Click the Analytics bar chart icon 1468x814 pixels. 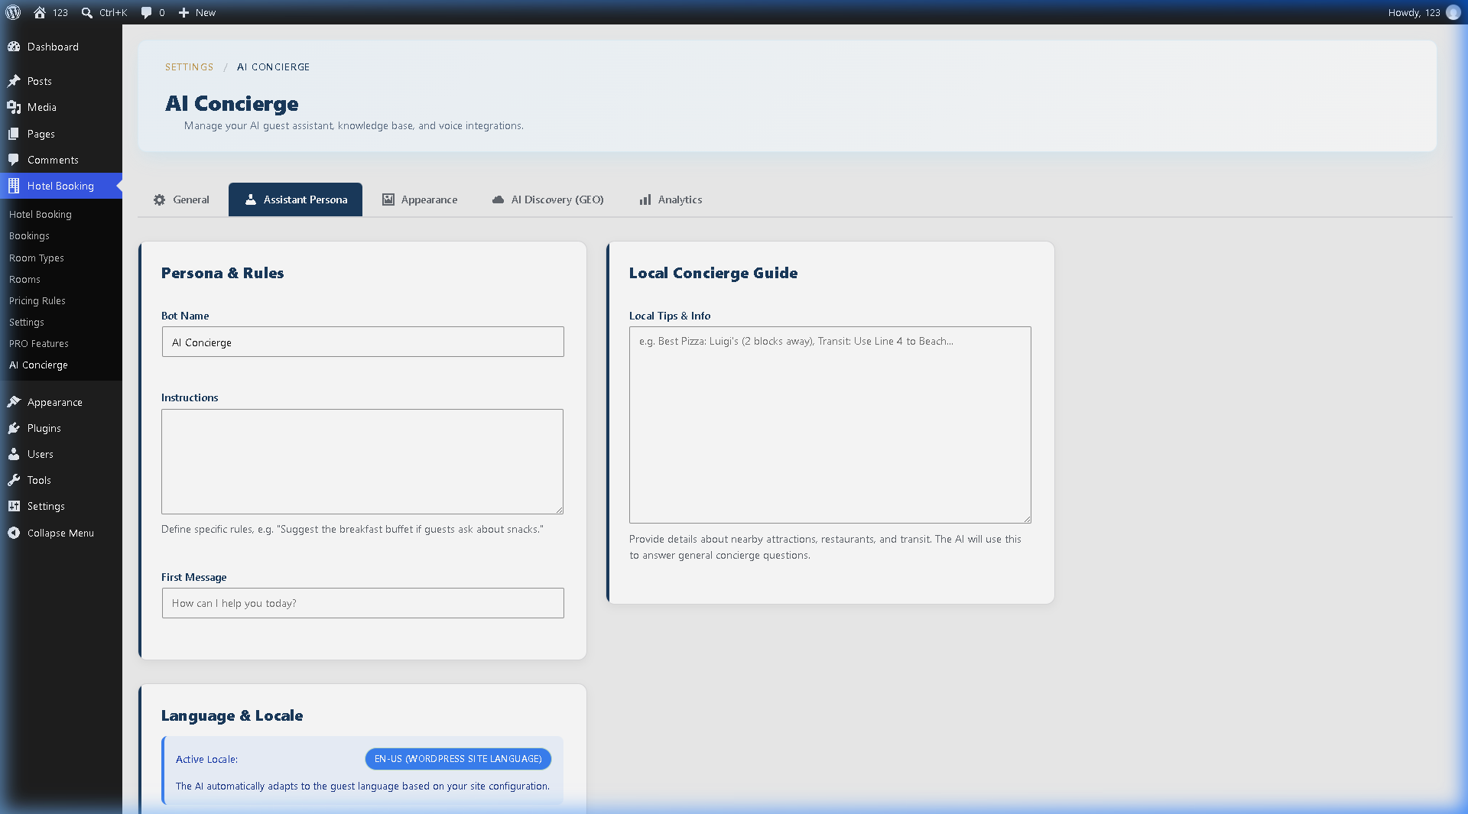645,199
